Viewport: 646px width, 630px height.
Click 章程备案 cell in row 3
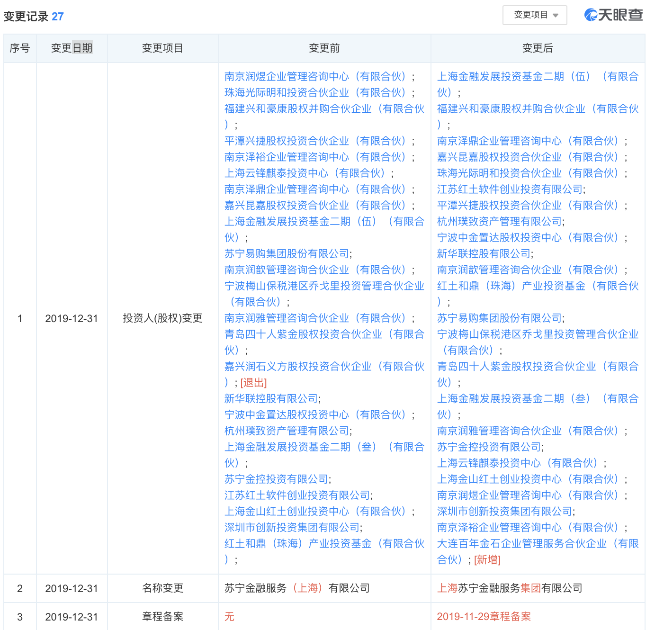[x=162, y=617]
